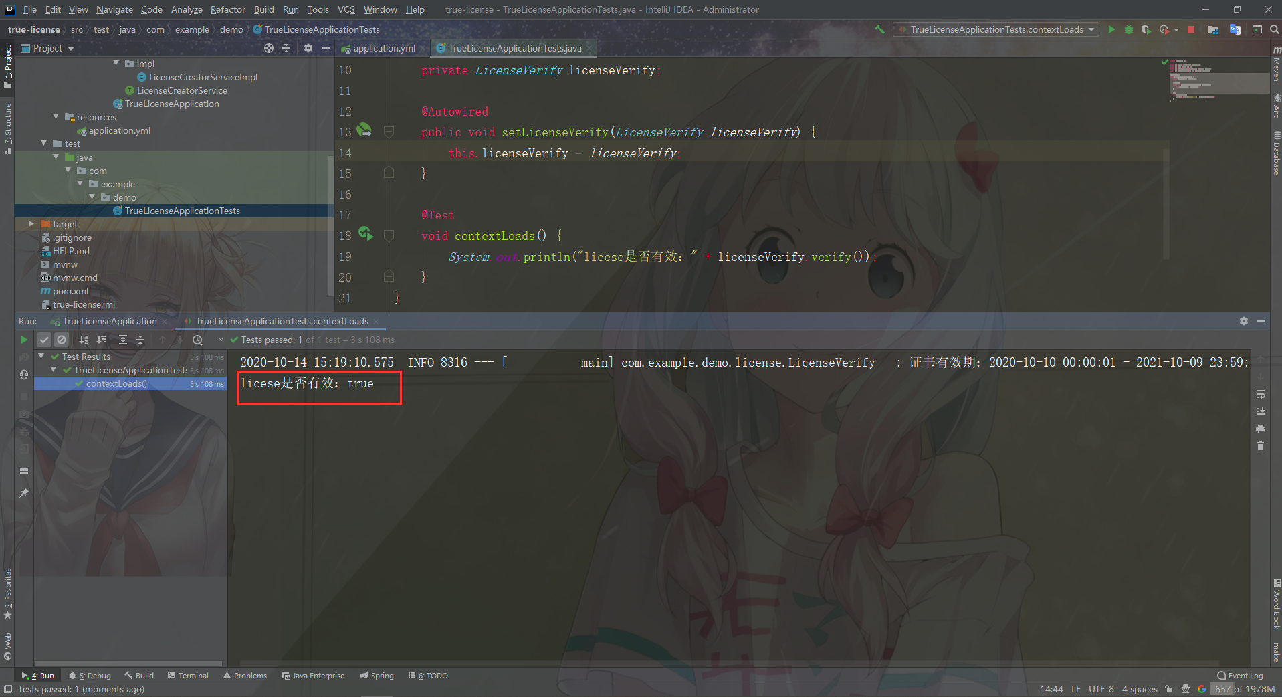Hide the Project panel
Screen dimensions: 1282x697
pos(326,48)
